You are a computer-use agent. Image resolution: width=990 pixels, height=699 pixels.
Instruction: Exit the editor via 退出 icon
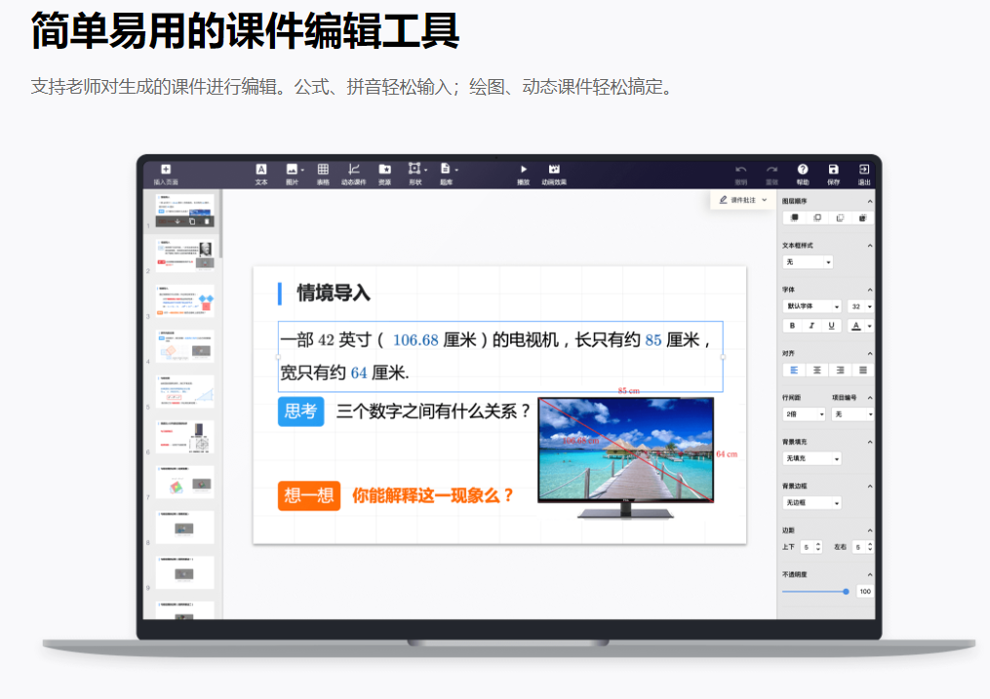(x=864, y=169)
